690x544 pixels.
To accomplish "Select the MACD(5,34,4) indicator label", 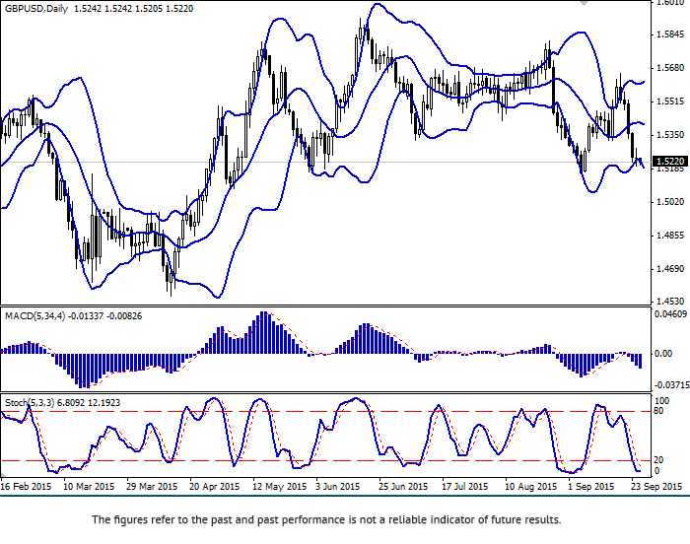I will [x=34, y=316].
